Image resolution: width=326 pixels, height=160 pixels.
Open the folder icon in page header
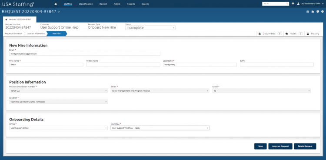[313, 12]
